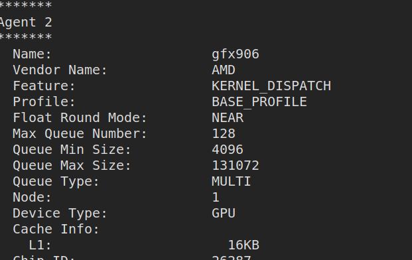This screenshot has width=412, height=260.
Task: Click the Node value '1'
Action: [216, 197]
